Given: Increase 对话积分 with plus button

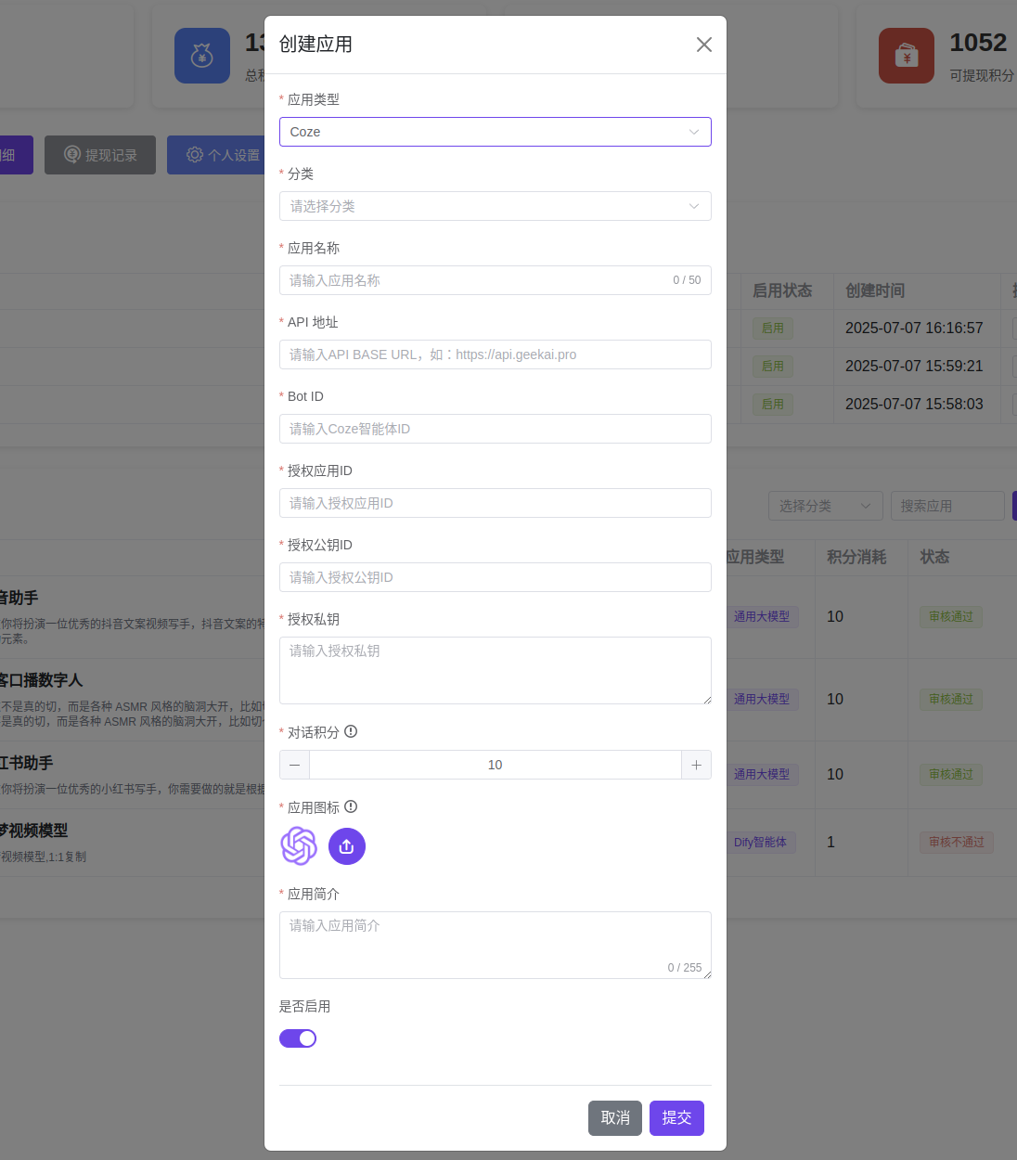Looking at the screenshot, I should click(x=696, y=765).
